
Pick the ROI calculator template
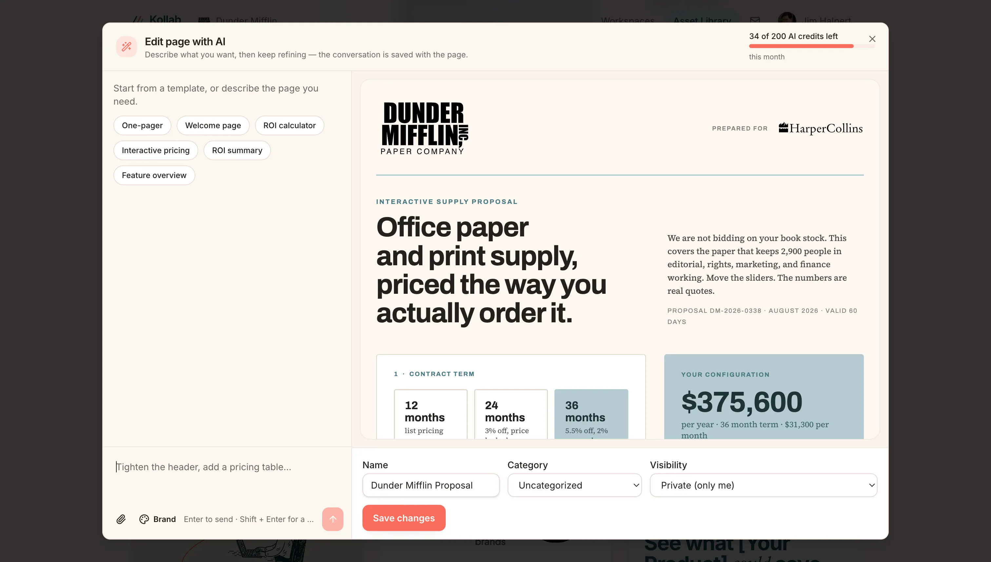click(x=289, y=126)
